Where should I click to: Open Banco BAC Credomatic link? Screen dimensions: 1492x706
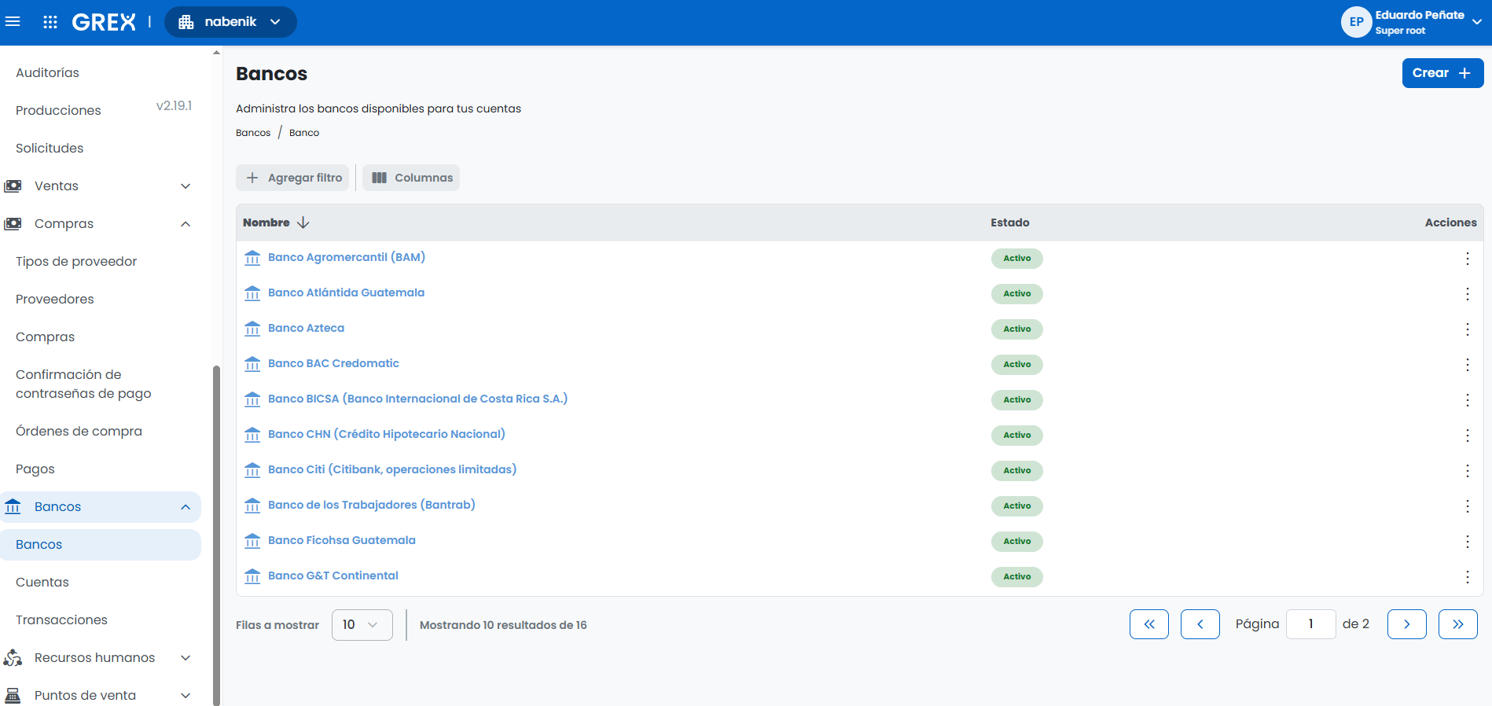(x=333, y=363)
